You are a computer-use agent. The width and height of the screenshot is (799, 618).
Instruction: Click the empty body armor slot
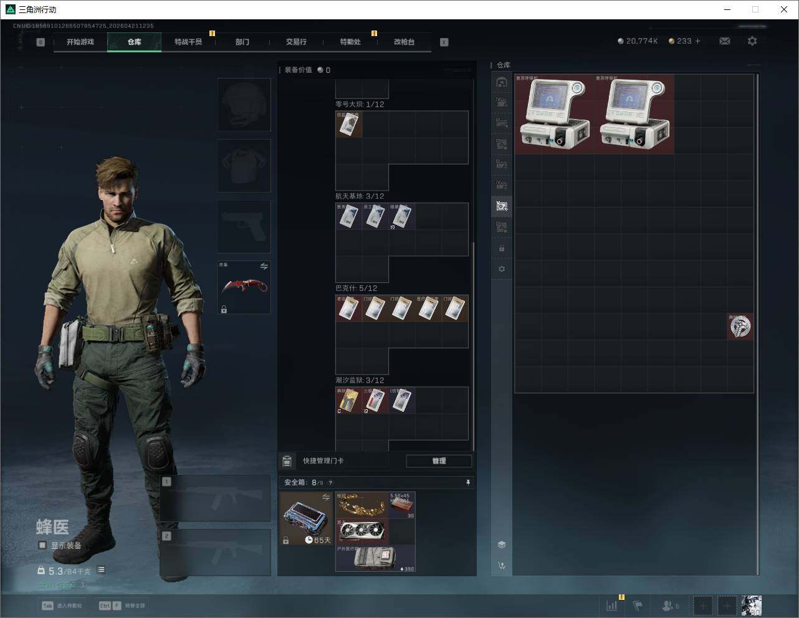point(244,166)
